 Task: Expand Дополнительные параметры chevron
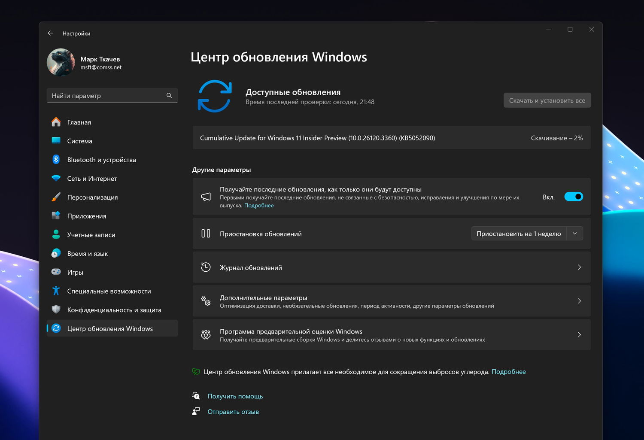579,301
